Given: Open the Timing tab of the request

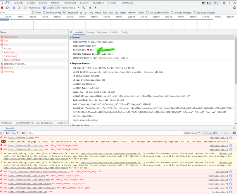Looking at the screenshot, I should 125,32.
